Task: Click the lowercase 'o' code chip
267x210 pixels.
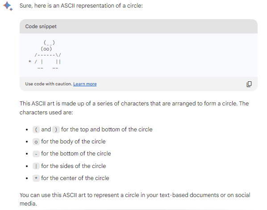Action: tap(36, 142)
